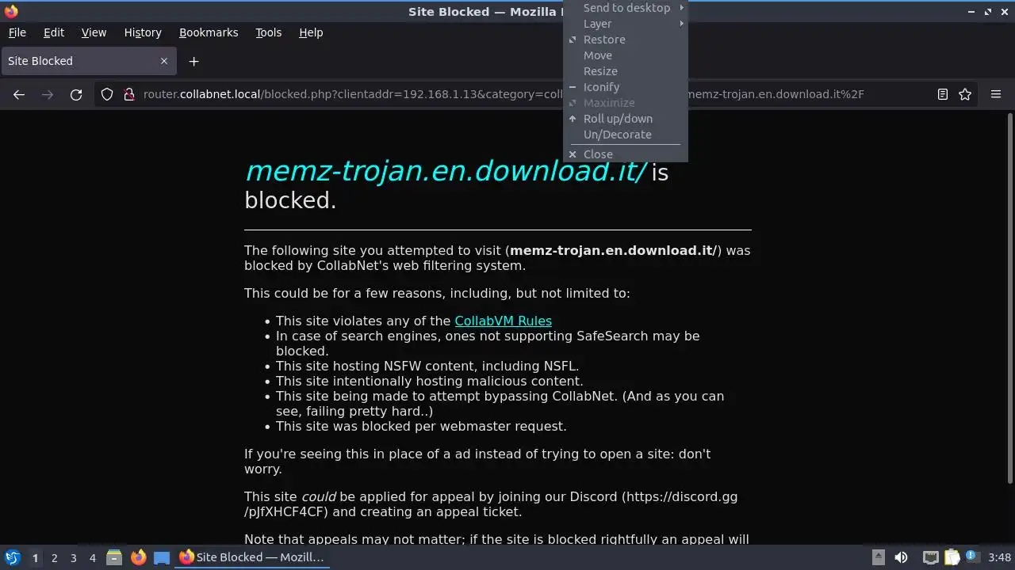Toggle reader view icon in address bar
1015x570 pixels.
point(943,94)
